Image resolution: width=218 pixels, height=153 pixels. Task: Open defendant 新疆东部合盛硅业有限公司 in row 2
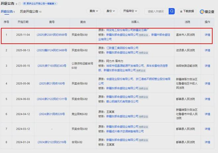[122, 53]
